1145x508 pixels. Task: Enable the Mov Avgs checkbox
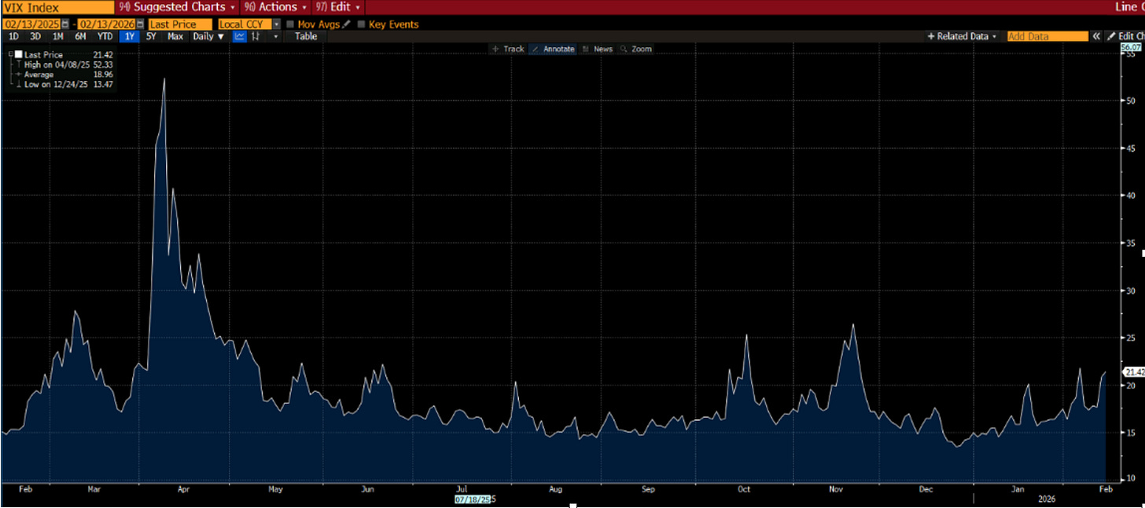[x=290, y=24]
